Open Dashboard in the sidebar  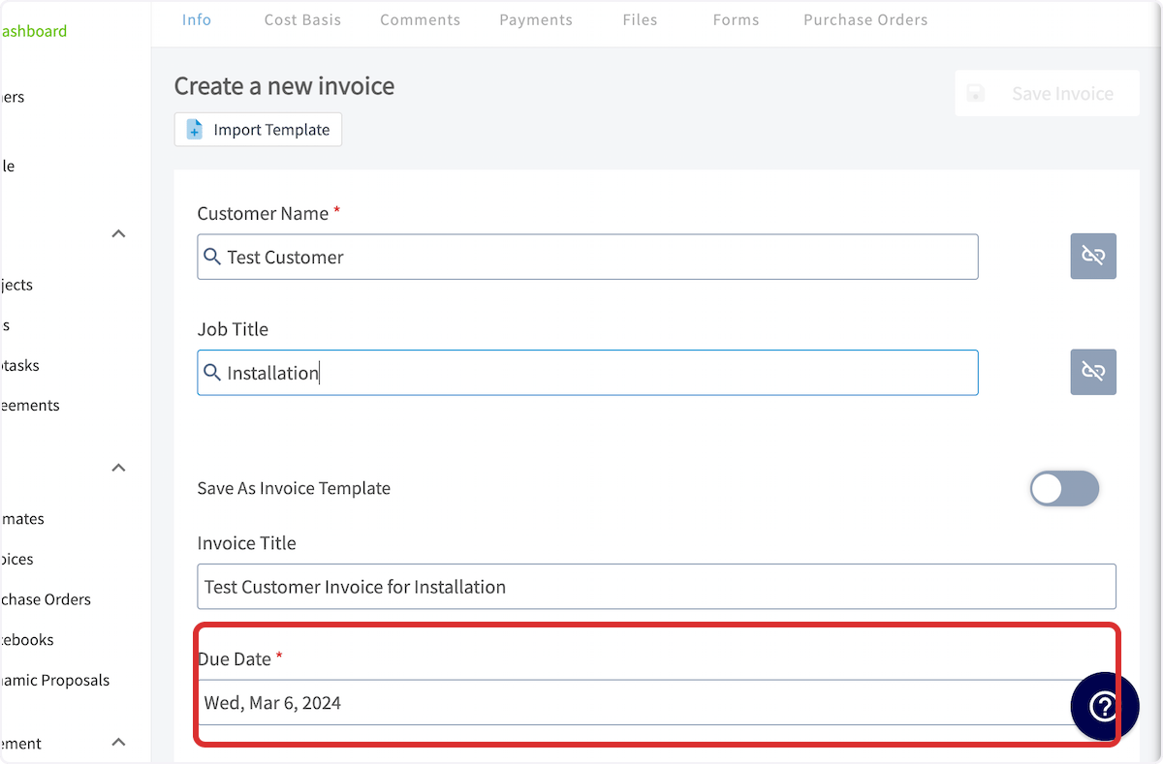click(33, 31)
